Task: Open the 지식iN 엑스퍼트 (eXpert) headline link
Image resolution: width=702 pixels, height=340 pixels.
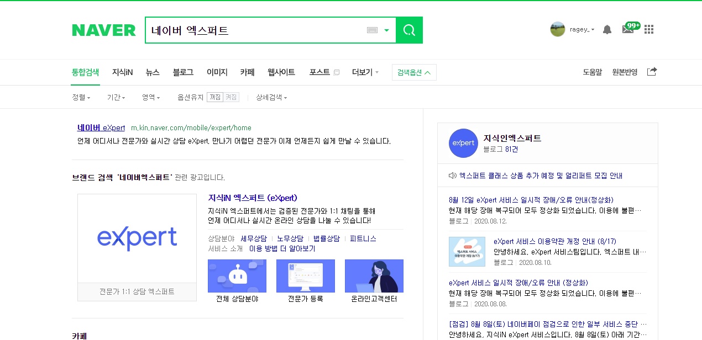Action: 253,198
